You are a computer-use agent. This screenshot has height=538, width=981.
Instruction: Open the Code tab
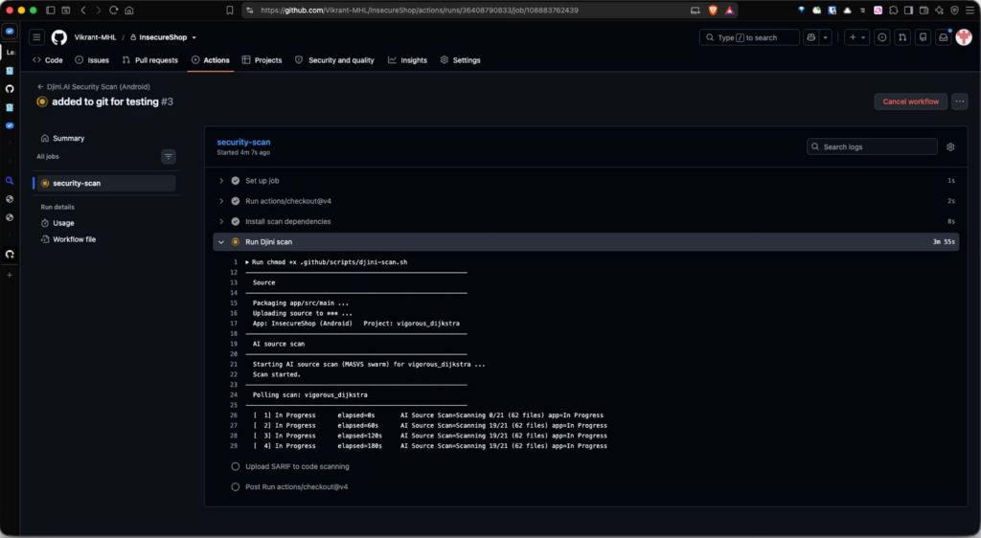pyautogui.click(x=48, y=60)
